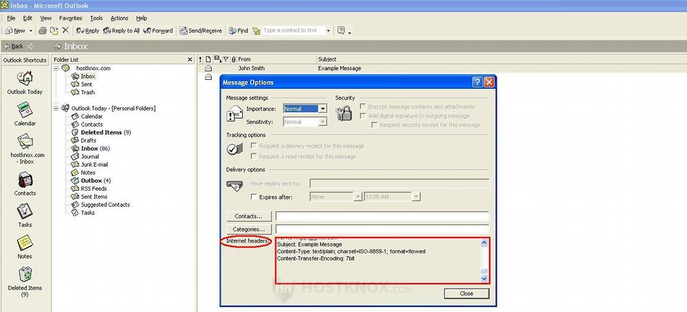Open the Importance dropdown
The height and width of the screenshot is (312, 687).
click(323, 109)
